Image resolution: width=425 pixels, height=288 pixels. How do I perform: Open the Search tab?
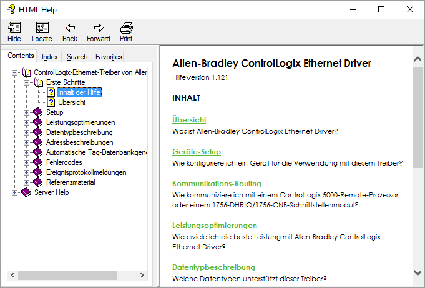click(x=77, y=57)
